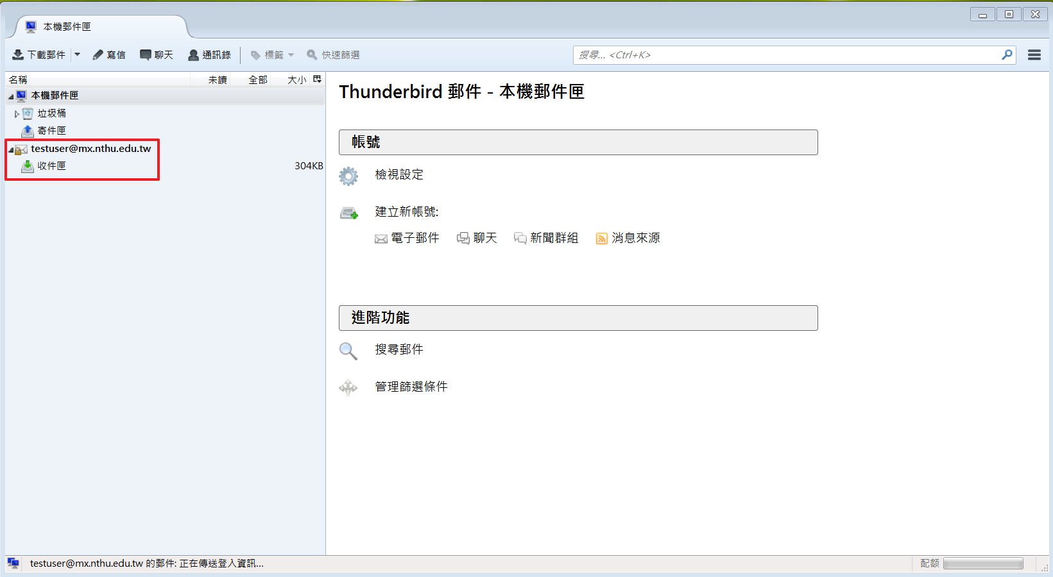Click the quota (配額) progress bar
The width and height of the screenshot is (1053, 577).
(x=982, y=564)
